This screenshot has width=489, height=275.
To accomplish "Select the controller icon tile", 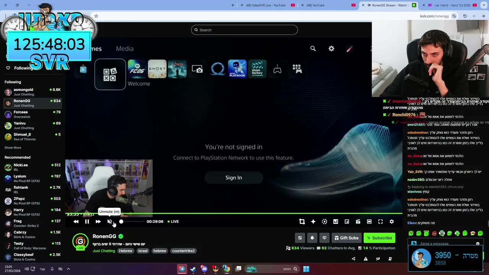I will 277,69.
